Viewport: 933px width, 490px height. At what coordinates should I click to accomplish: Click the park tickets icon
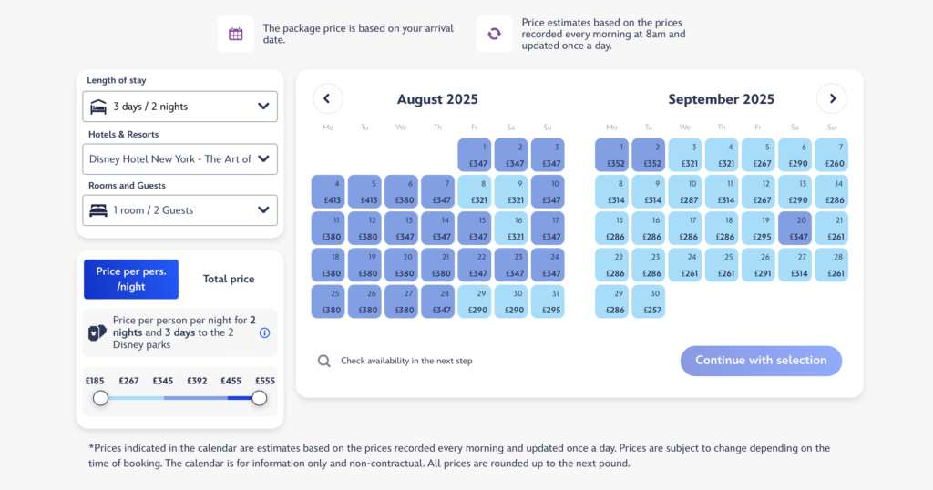click(97, 332)
